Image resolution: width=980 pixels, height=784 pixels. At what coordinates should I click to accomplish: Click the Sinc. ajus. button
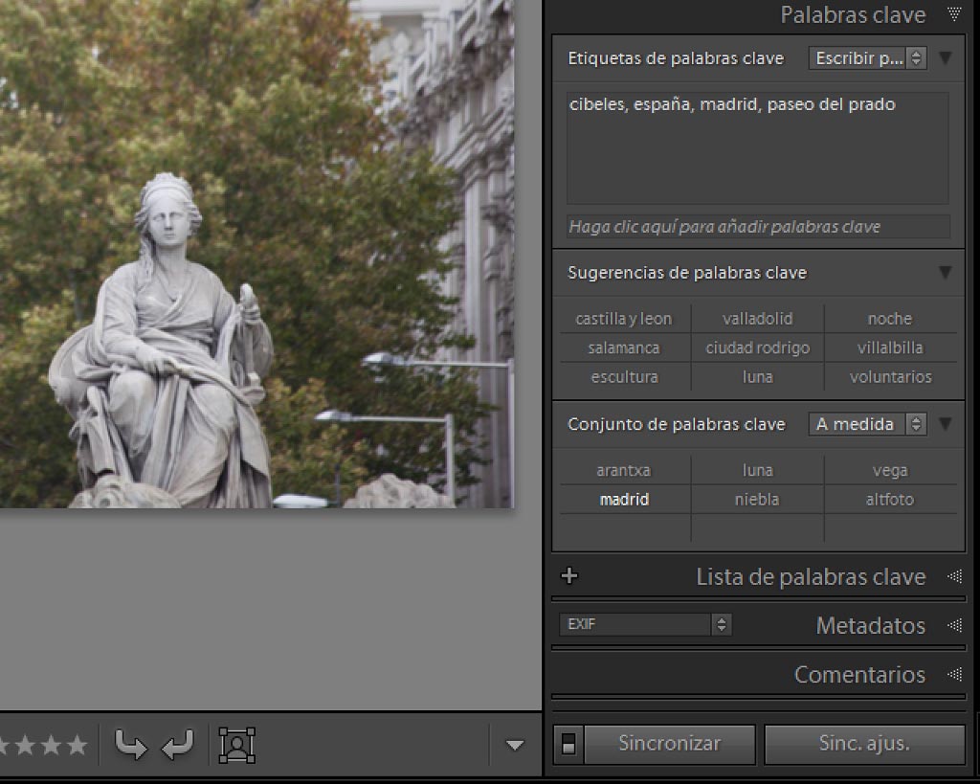tap(864, 744)
